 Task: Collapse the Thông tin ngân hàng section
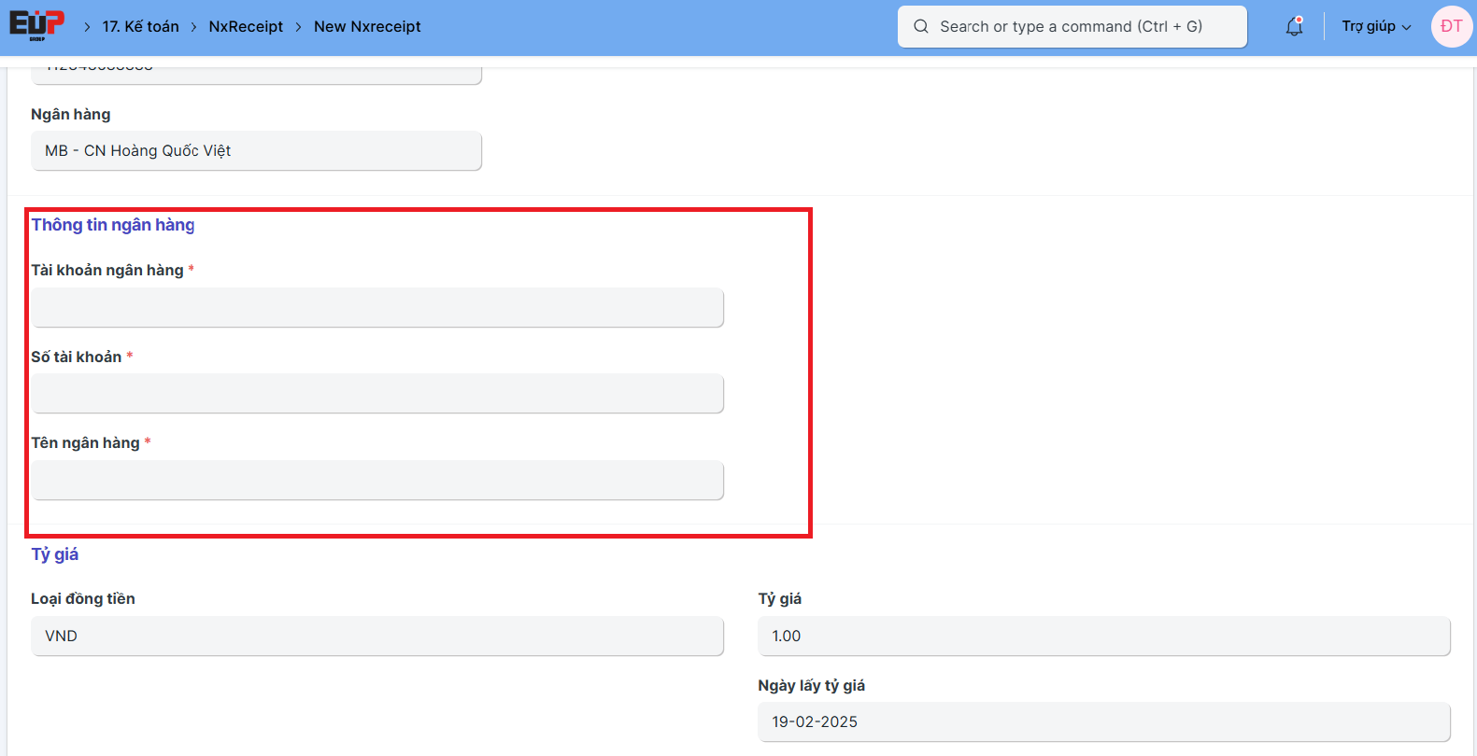[113, 225]
